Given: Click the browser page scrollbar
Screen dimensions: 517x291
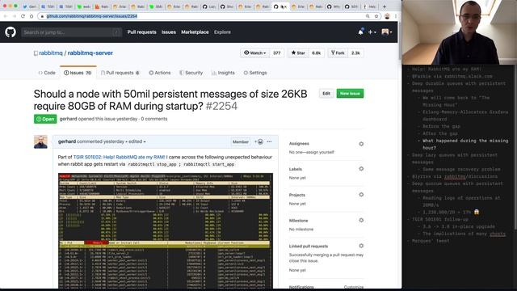Looking at the screenshot, I should (400, 40).
